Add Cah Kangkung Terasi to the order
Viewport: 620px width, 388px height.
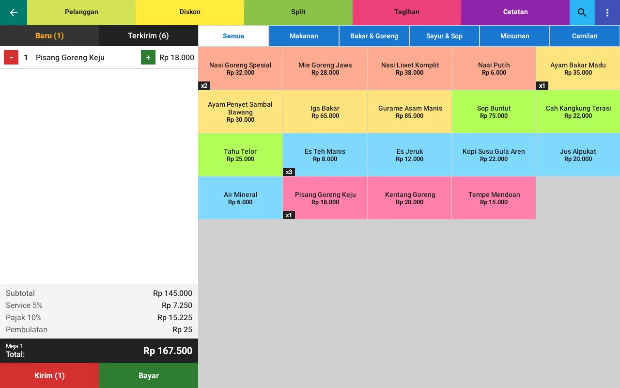point(578,112)
